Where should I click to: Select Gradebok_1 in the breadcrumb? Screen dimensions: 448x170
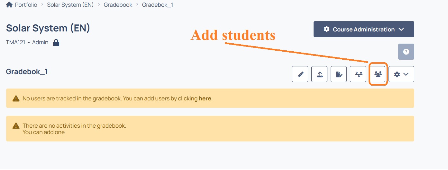158,5
